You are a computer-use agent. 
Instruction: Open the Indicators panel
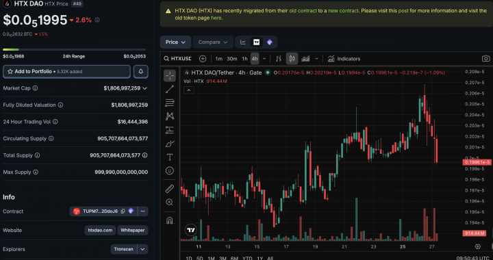[x=344, y=59]
